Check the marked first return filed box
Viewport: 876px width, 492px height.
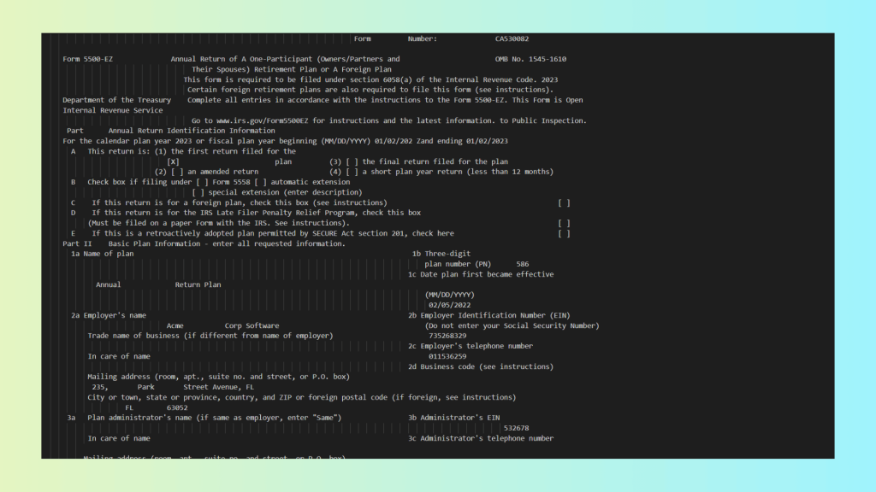[173, 161]
